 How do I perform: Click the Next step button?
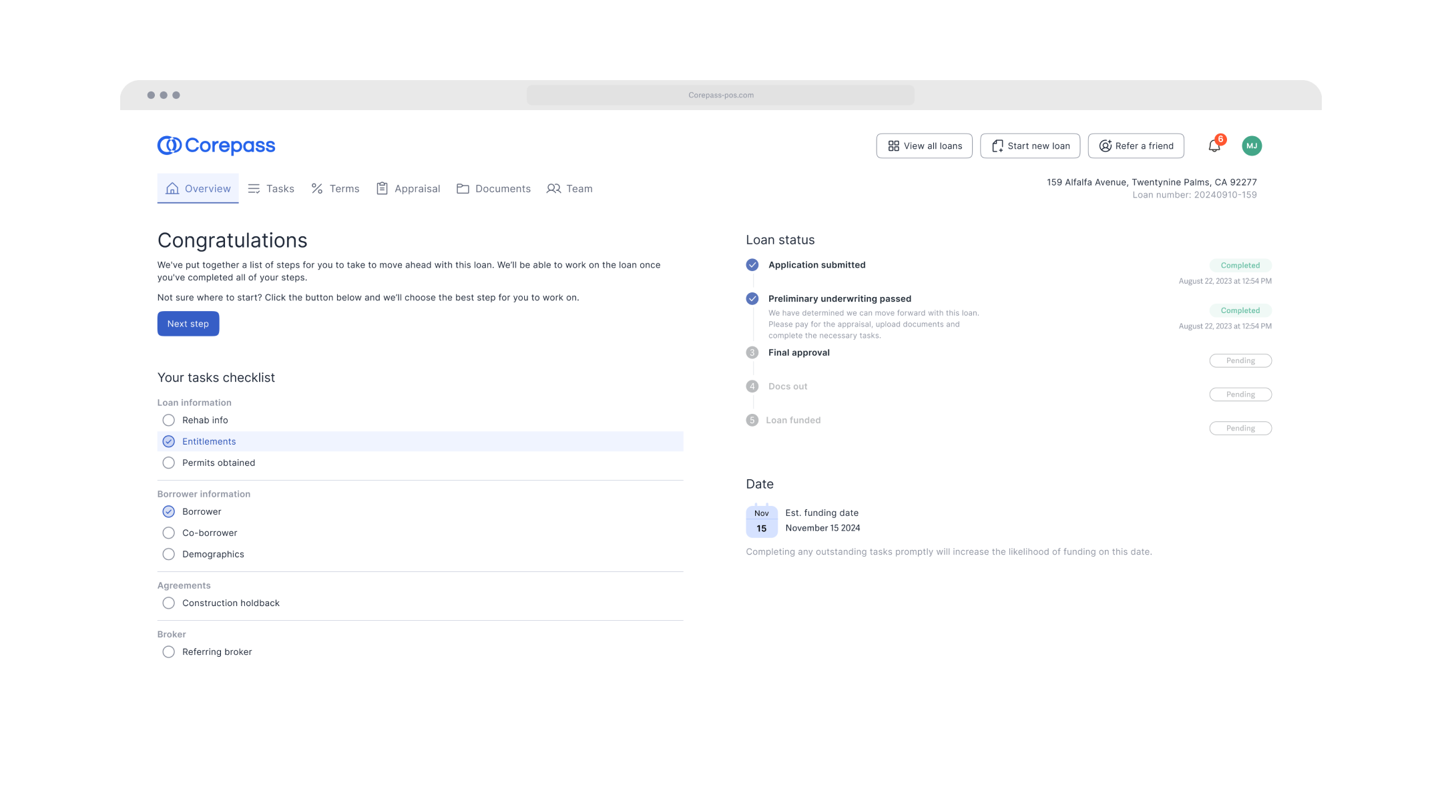pos(188,324)
